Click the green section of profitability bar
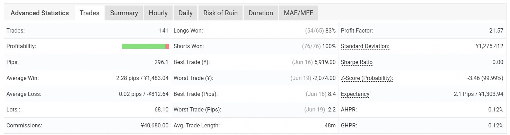 pos(143,46)
